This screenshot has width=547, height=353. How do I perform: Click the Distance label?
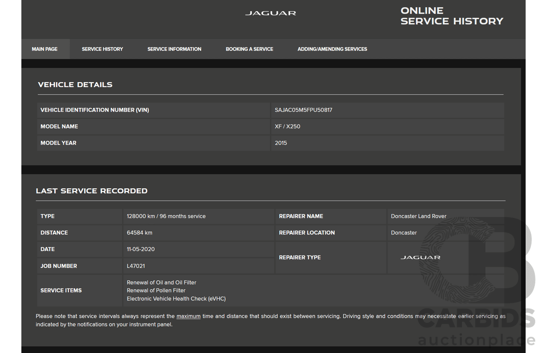click(54, 233)
